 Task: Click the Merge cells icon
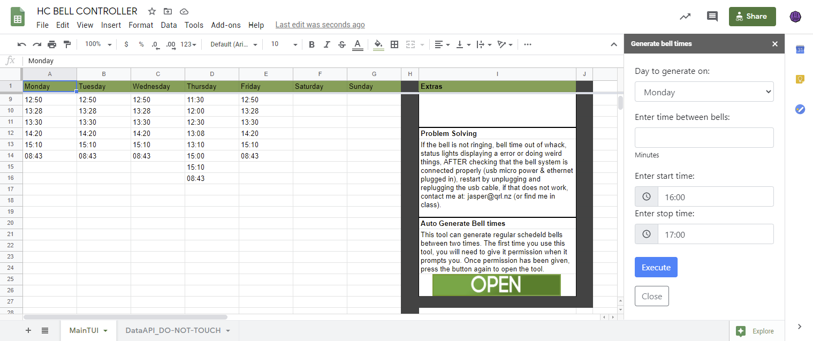tap(411, 44)
